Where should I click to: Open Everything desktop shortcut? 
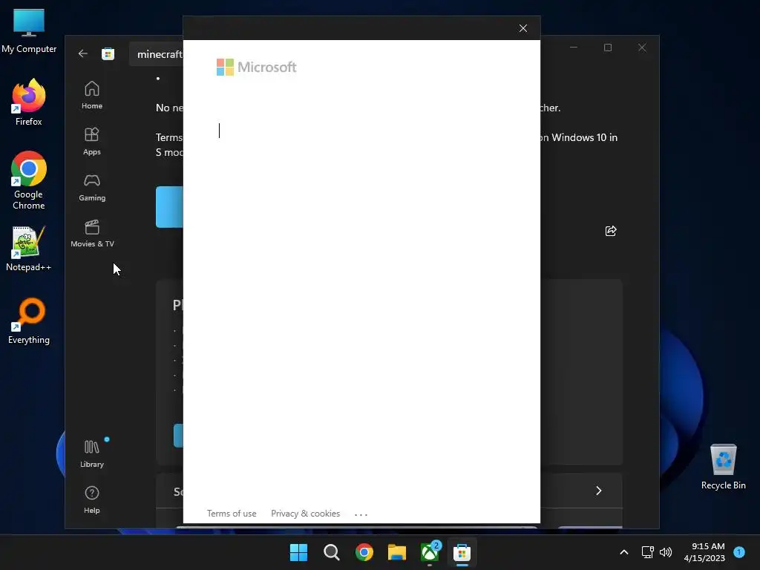click(29, 321)
